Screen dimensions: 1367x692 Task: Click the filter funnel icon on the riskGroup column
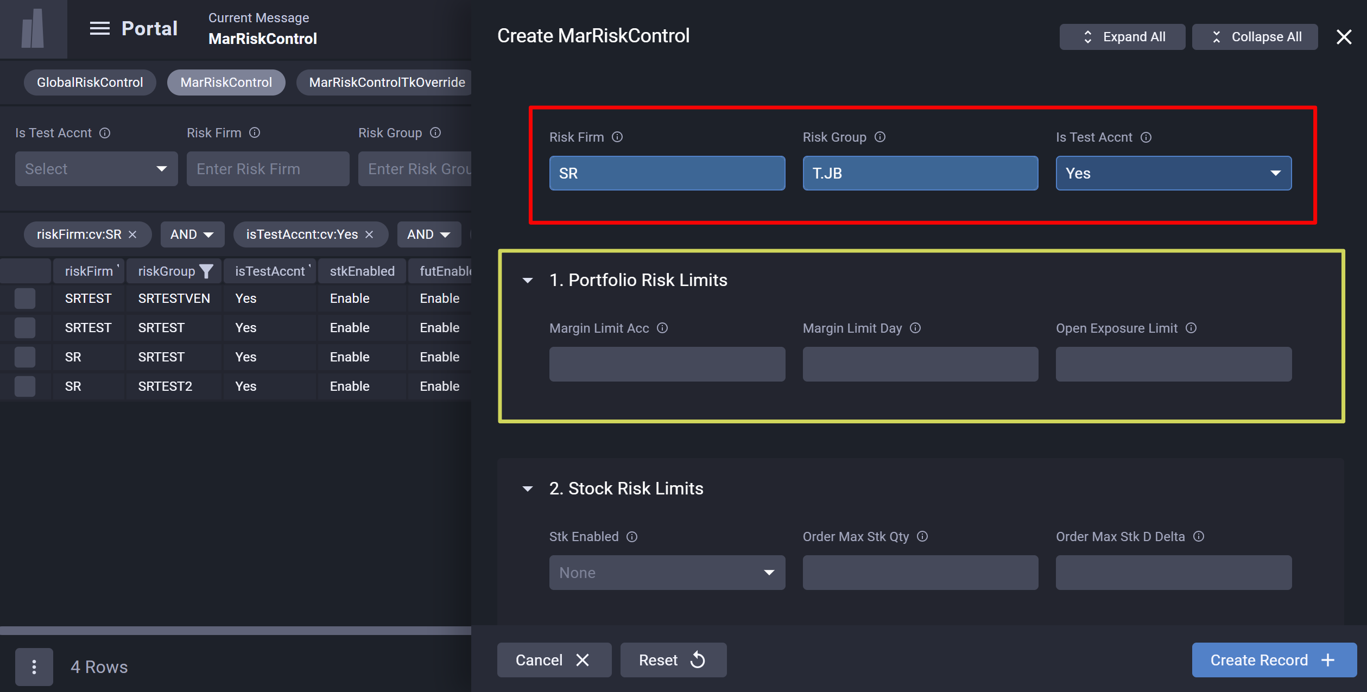[x=206, y=271]
